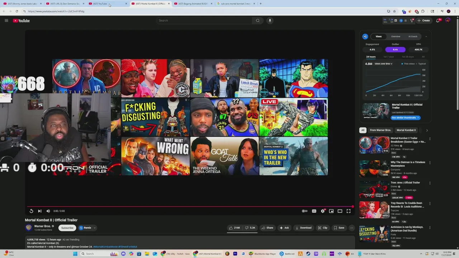Open the notifications bell
The image size is (459, 258).
[x=438, y=20]
